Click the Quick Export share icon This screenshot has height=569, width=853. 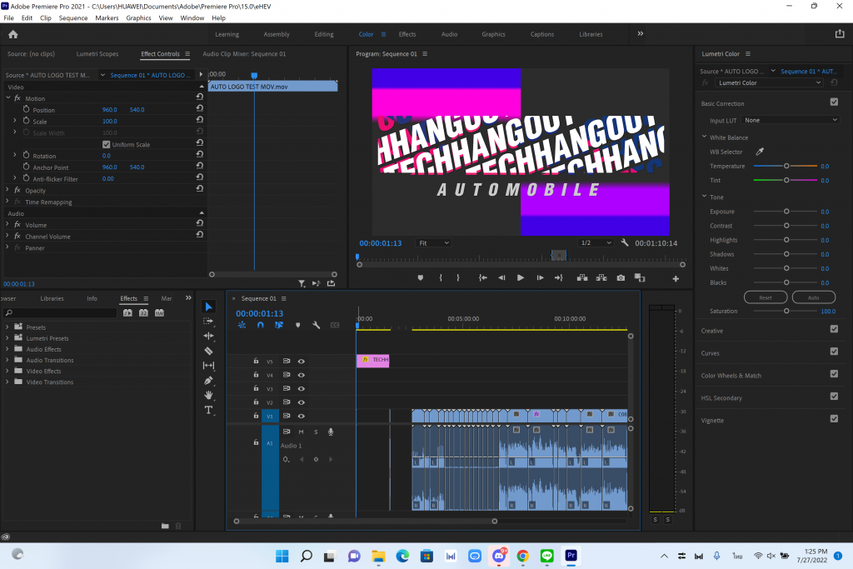click(x=840, y=33)
